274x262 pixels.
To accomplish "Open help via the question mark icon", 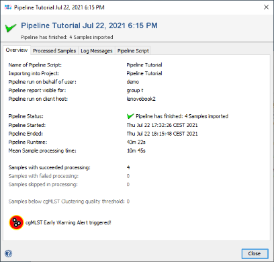I will [8, 253].
